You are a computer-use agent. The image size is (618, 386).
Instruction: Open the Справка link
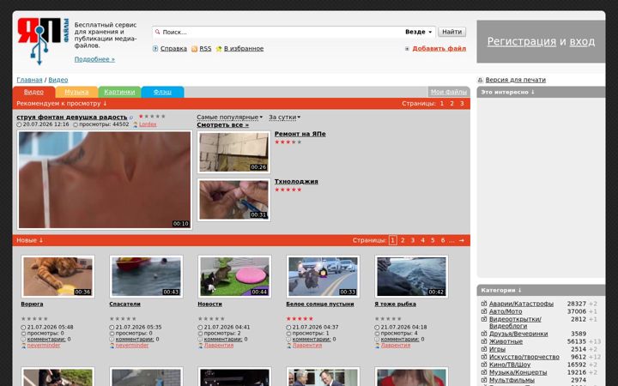tap(173, 48)
